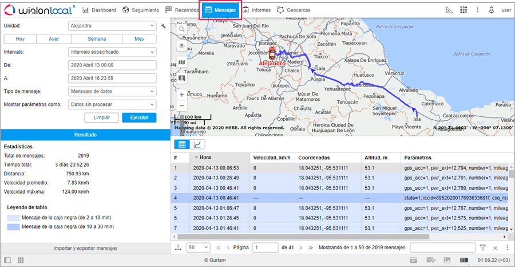Open the Informes tab
Image resolution: width=515 pixels, height=267 pixels.
[x=257, y=10]
